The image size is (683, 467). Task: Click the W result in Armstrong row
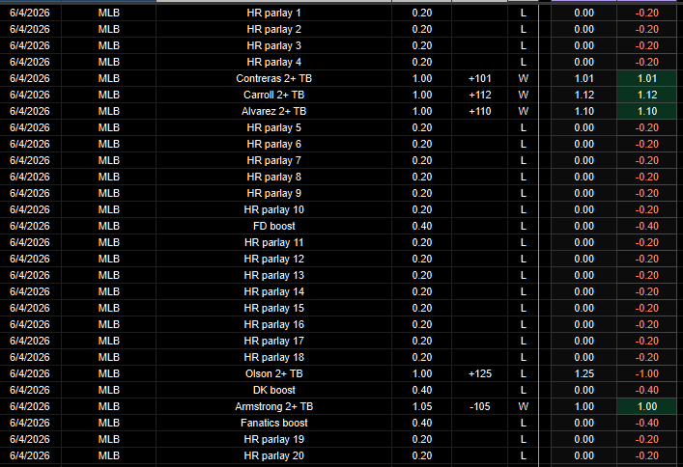click(524, 406)
